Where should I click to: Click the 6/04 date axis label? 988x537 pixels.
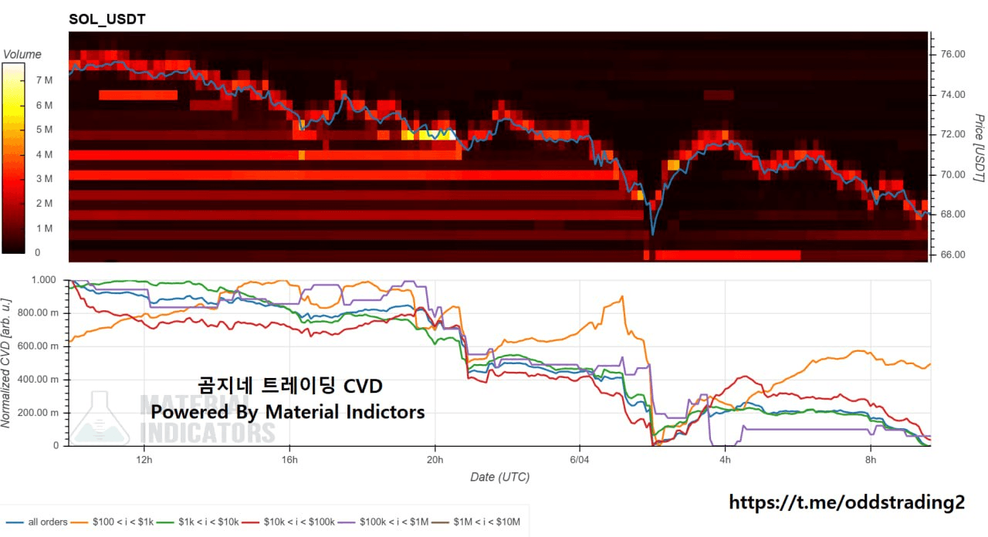[x=580, y=459]
